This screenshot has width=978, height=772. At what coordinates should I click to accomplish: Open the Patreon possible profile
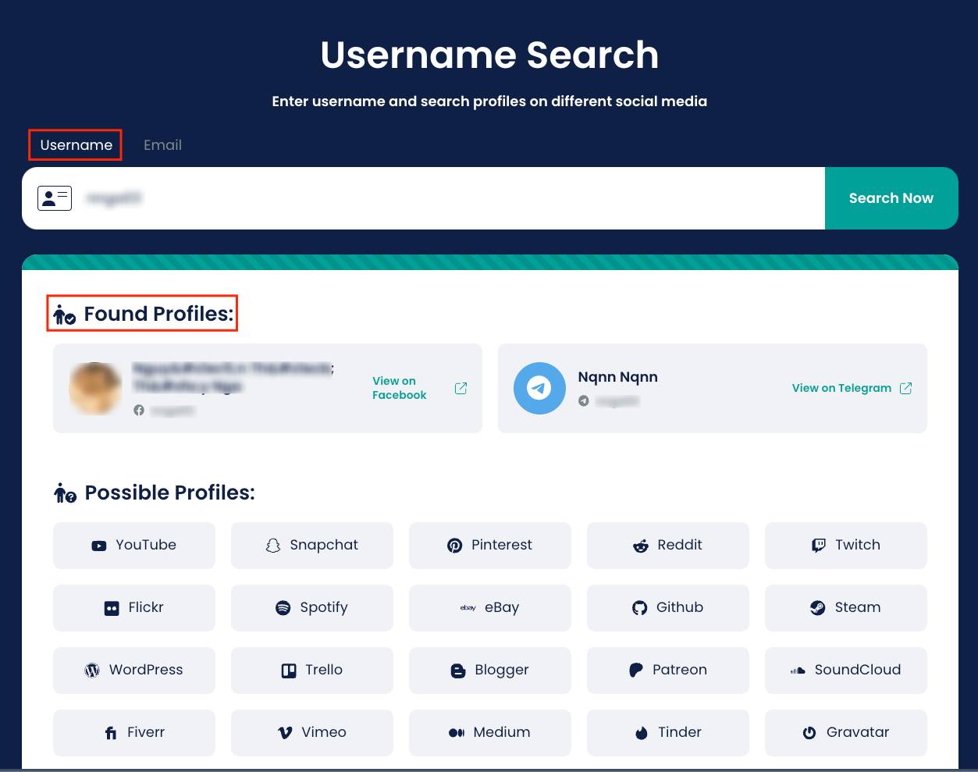point(668,671)
